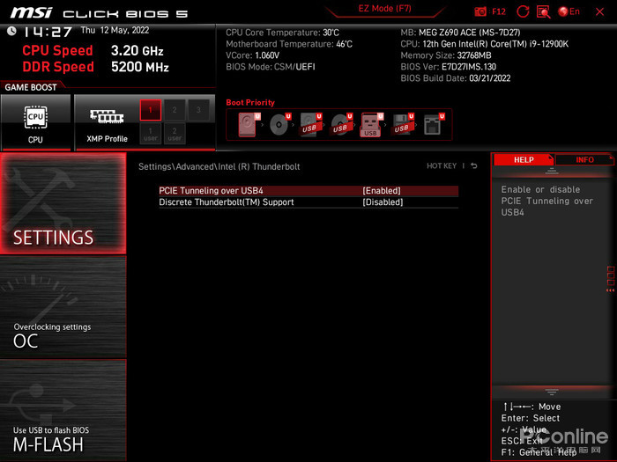
Task: Click the clock icon beside the time
Action: click(x=11, y=31)
